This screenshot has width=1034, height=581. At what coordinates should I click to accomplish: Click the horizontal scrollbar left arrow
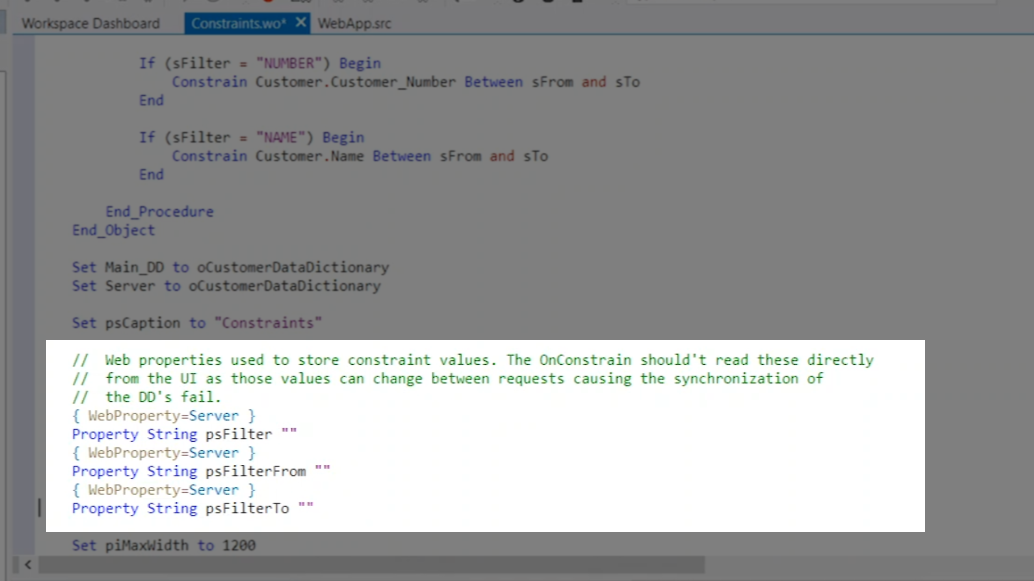[28, 565]
